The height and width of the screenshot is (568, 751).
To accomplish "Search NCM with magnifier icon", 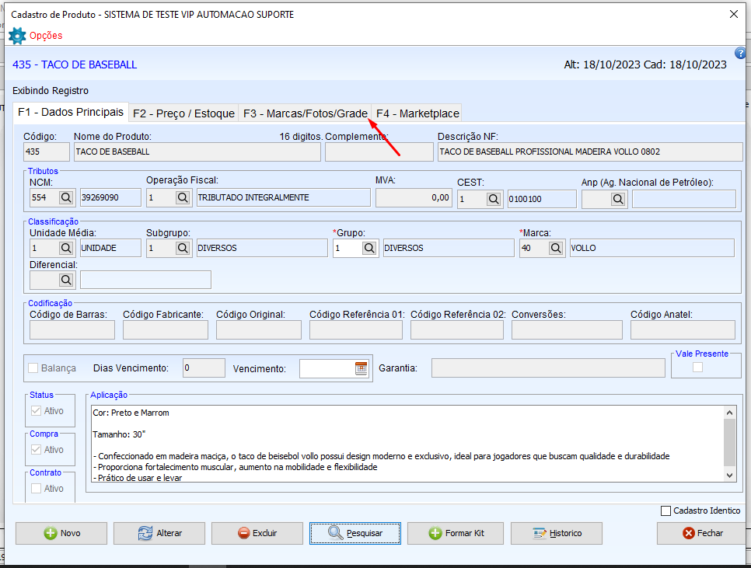I will click(x=66, y=197).
